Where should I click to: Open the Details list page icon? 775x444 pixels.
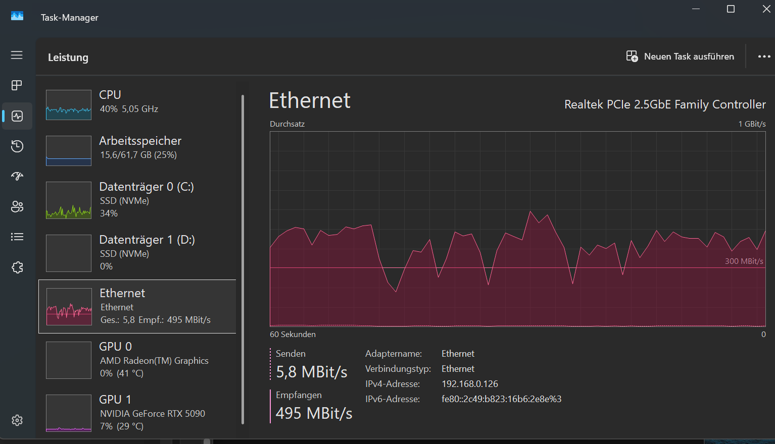(17, 237)
